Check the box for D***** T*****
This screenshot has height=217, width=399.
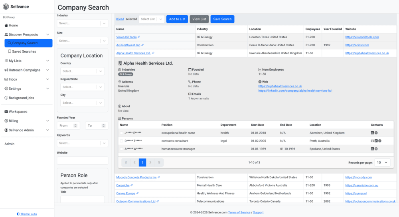point(121,141)
